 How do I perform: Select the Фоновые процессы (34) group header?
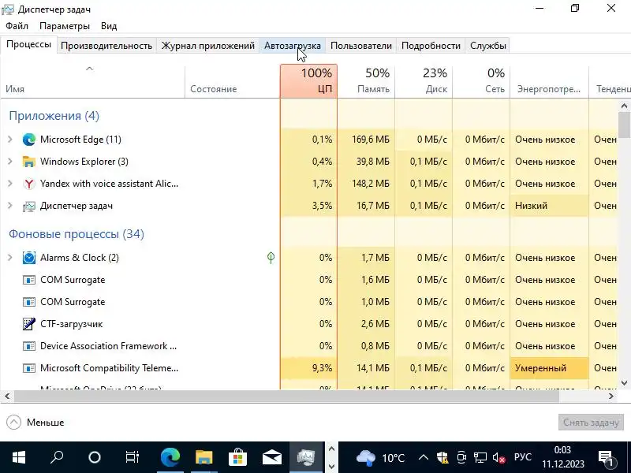click(77, 234)
